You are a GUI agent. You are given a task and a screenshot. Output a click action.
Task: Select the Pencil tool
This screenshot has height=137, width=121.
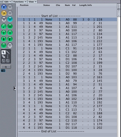(x=8, y=52)
